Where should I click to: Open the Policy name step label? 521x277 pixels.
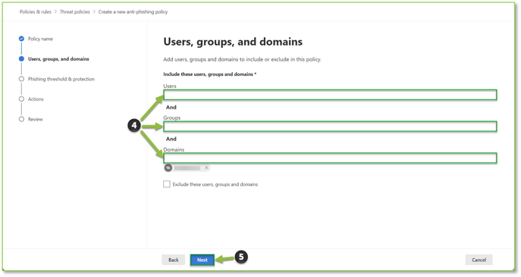pyautogui.click(x=40, y=39)
